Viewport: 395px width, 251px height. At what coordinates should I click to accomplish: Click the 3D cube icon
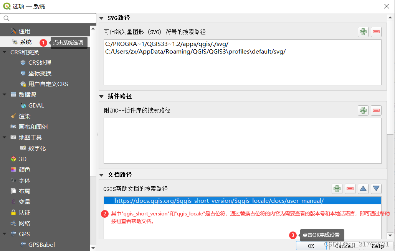13,159
